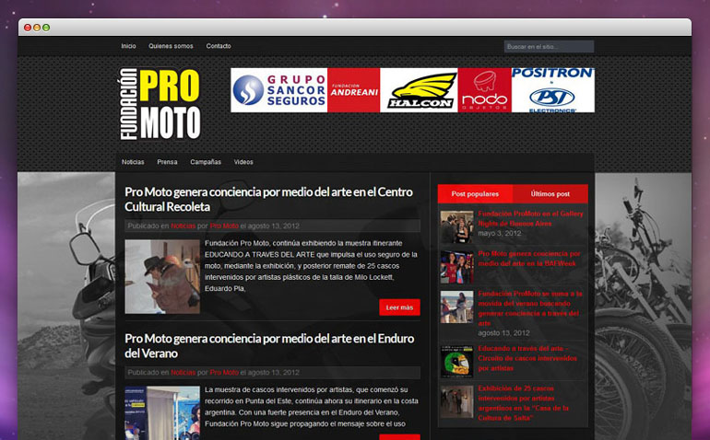Open the Enduro del Verano article title

(x=269, y=345)
